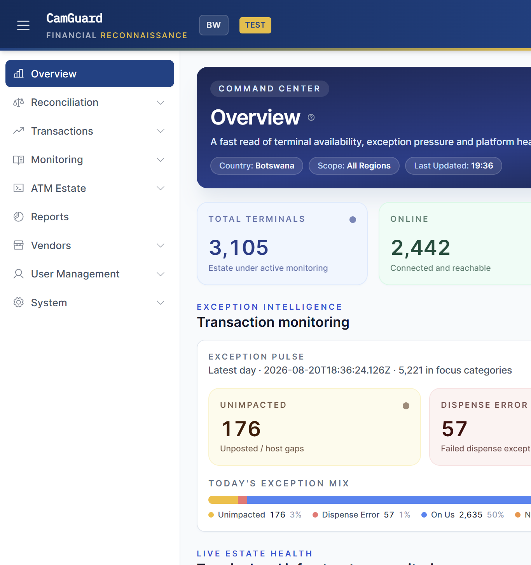The image size is (531, 565).
Task: Expand the Vendors chevron
Action: pyautogui.click(x=161, y=246)
